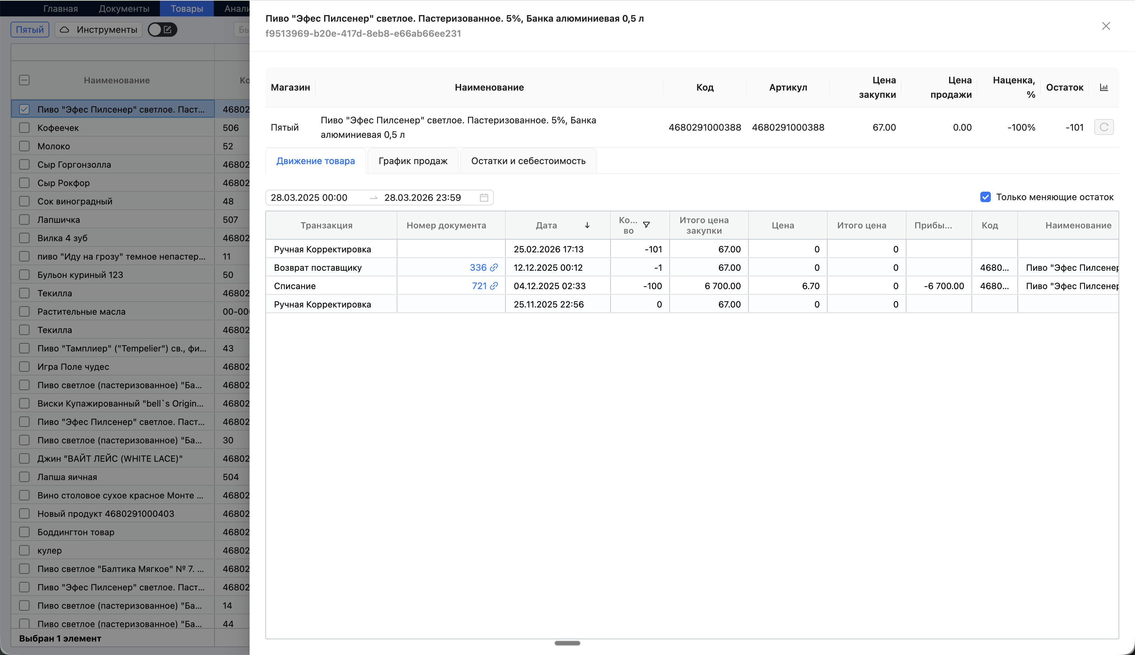Select Джин "ВАЙТ ЛЕЙС (WHITE LACE)" row
This screenshot has width=1135, height=655.
coord(130,458)
